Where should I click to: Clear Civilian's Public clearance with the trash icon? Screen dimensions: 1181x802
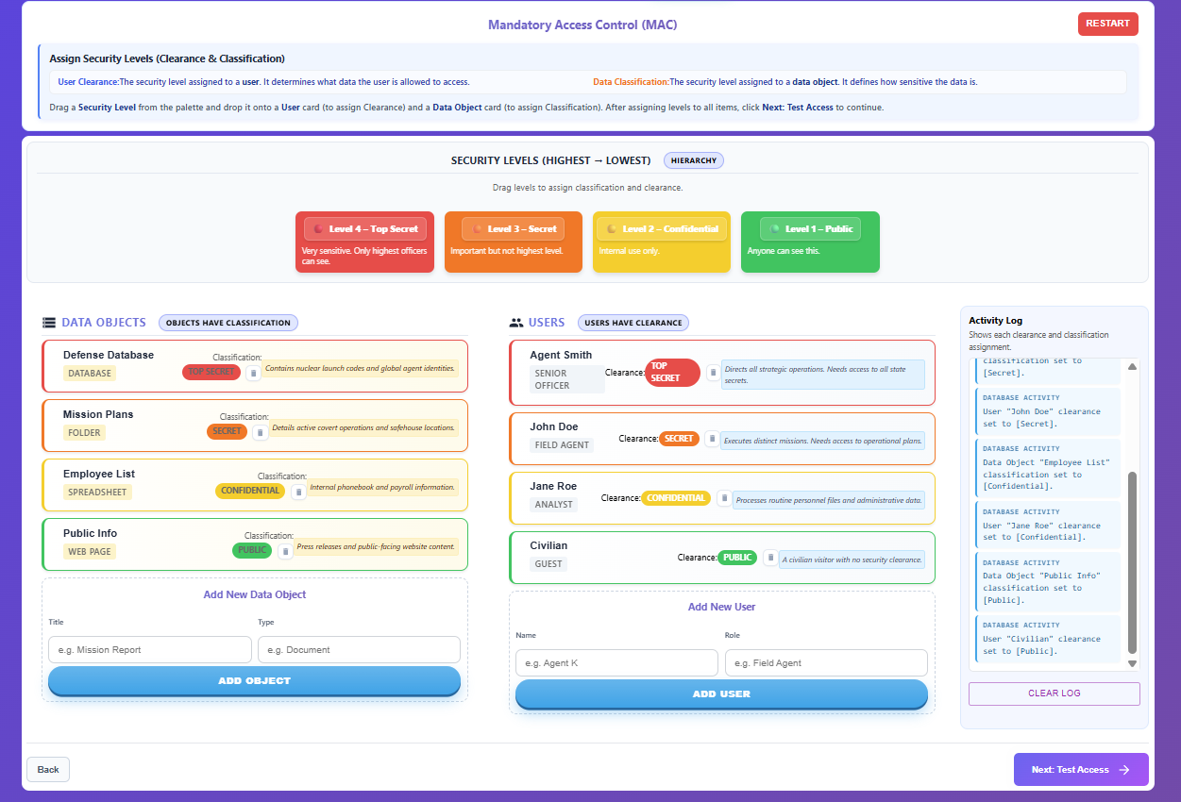coord(771,557)
